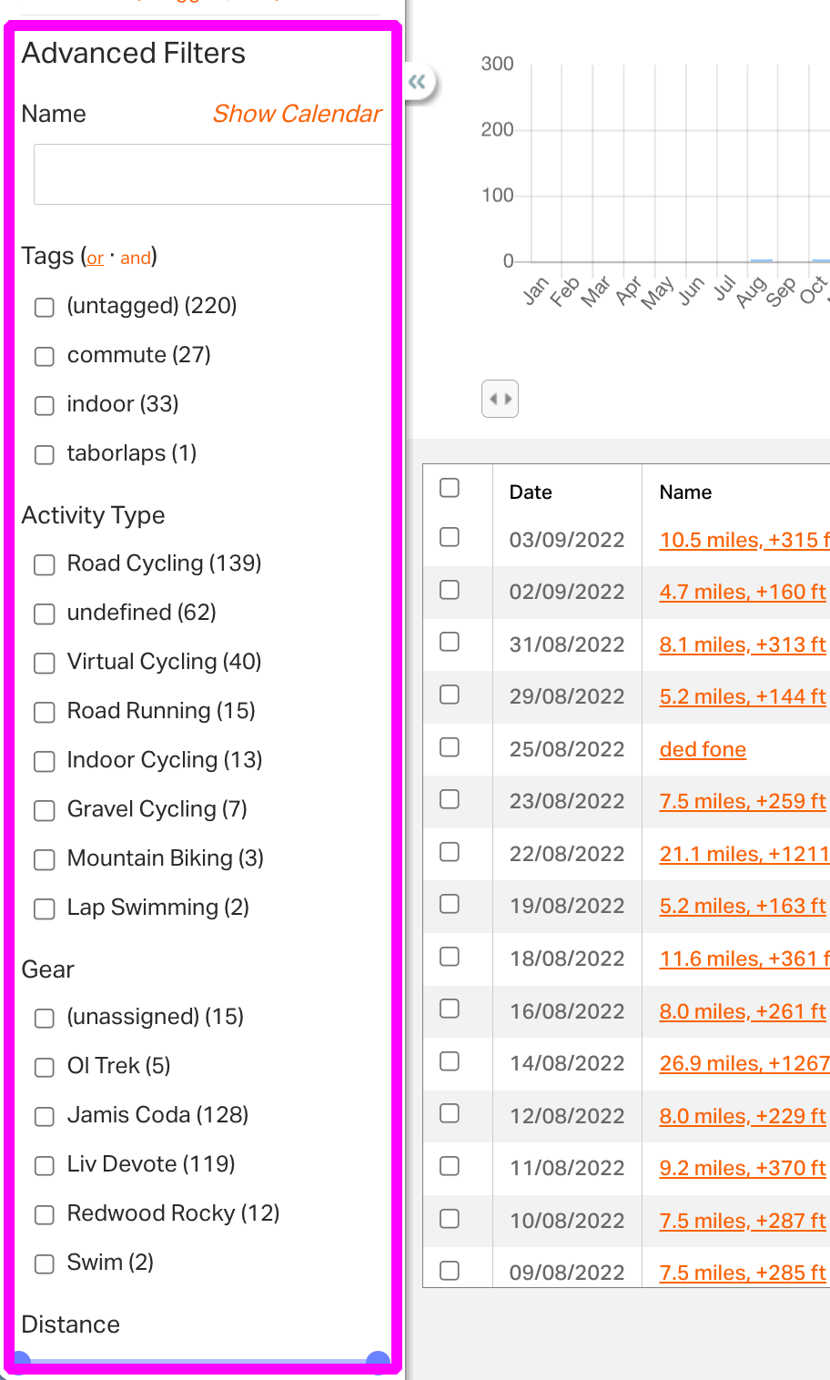This screenshot has width=830, height=1380.
Task: Click the left handle of the Distance slider
Action: tap(20, 1362)
